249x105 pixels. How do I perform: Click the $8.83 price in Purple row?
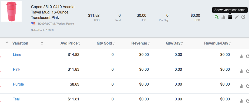[x=75, y=84]
